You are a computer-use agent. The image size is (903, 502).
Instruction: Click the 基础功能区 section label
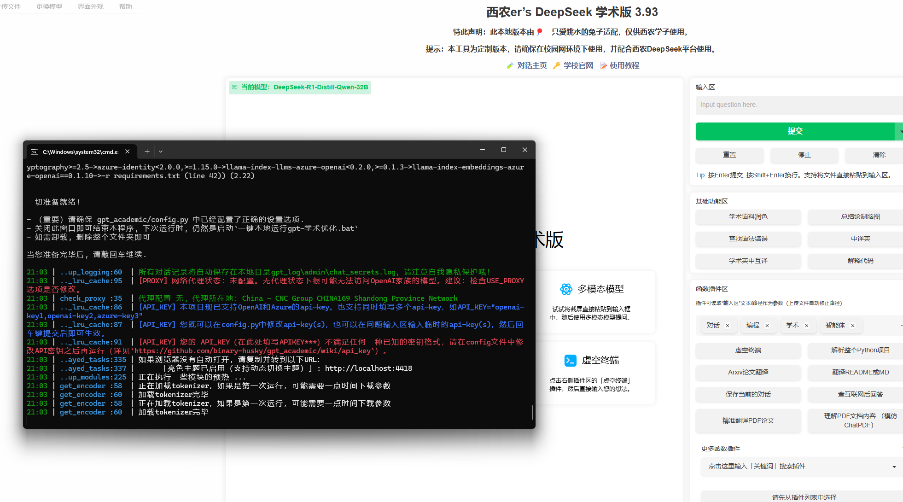[x=712, y=202]
